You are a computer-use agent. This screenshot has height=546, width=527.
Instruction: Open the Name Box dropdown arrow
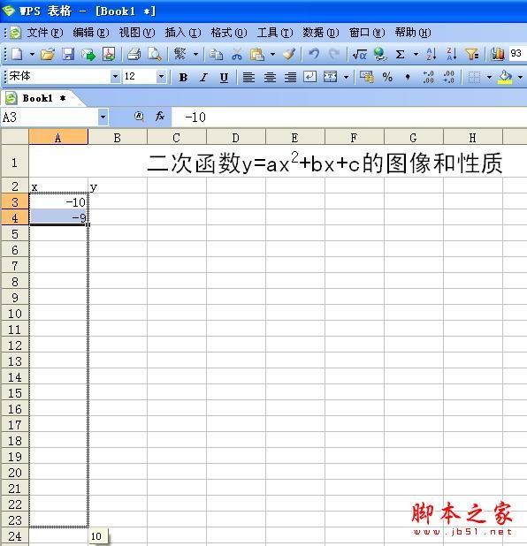pyautogui.click(x=103, y=117)
